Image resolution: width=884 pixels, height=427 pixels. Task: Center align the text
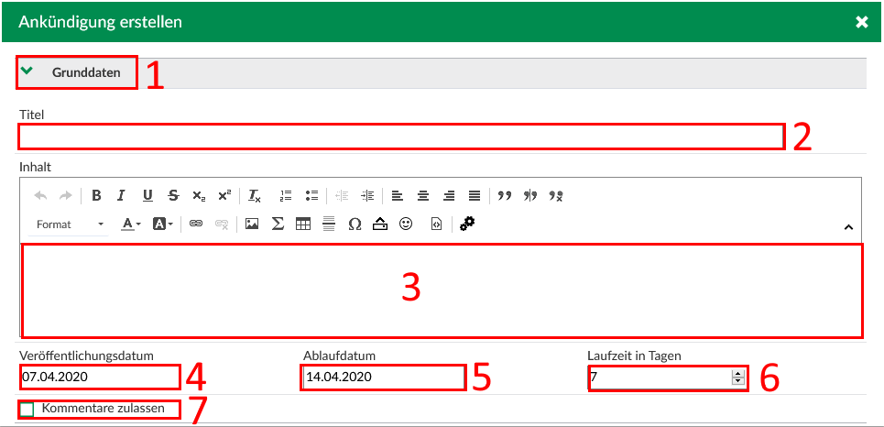[x=422, y=195]
